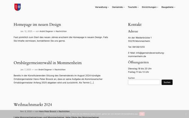189x118 pixels.
Task: Expand chevron next to Einrichtungen
Action: click(158, 7)
